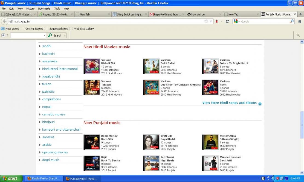
Task: Switch to the August (2012) Mr-P tab
Action: (56, 14)
